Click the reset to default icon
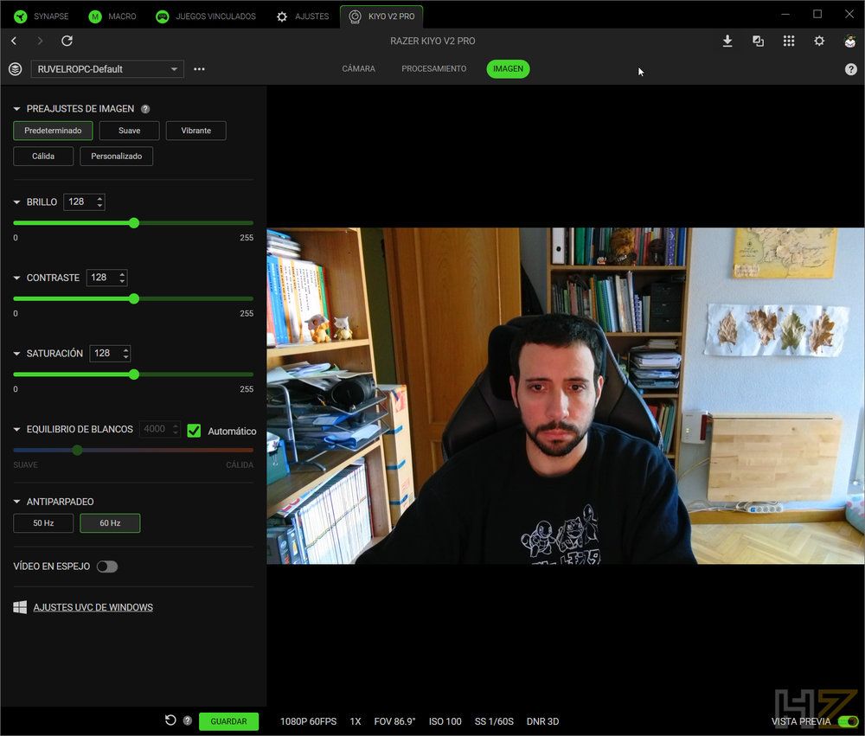 170,720
